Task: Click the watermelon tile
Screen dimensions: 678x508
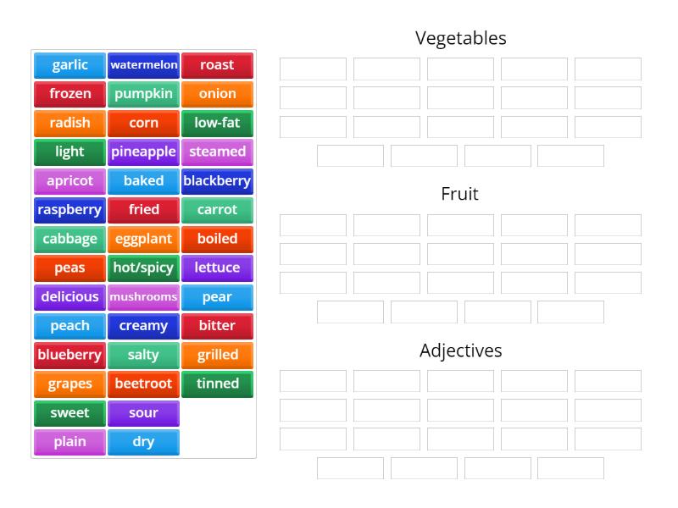Action: click(x=143, y=65)
